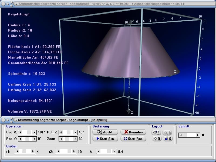Screen dimensions: 216x162
Task: Click the Ausbl. button
Action: [x=105, y=132]
